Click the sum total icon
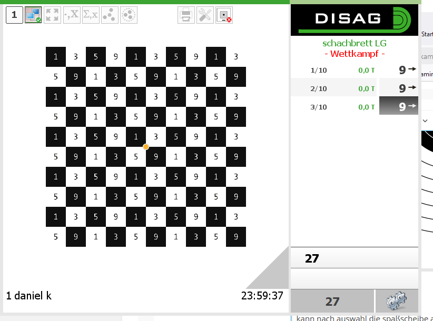The image size is (433, 321). [90, 15]
